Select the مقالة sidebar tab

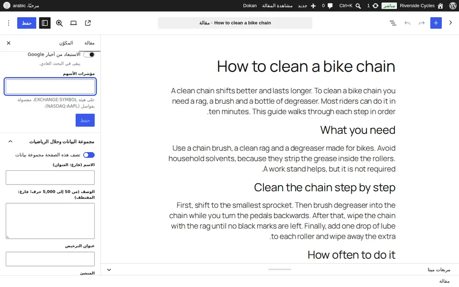[x=89, y=43]
